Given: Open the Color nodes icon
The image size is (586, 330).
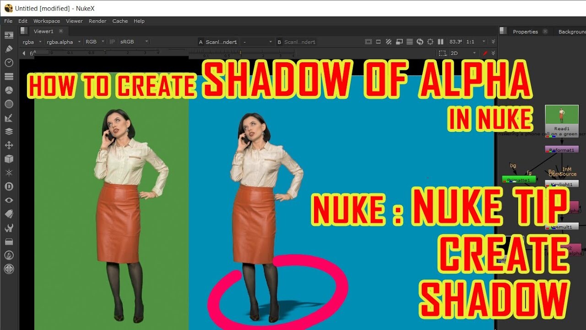Looking at the screenshot, I should [9, 90].
